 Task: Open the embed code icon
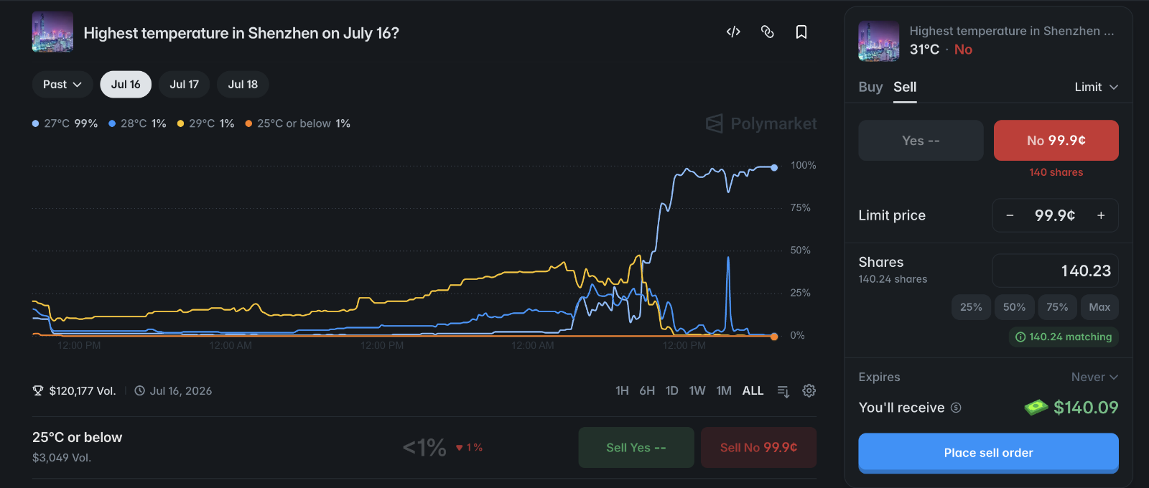pyautogui.click(x=733, y=32)
